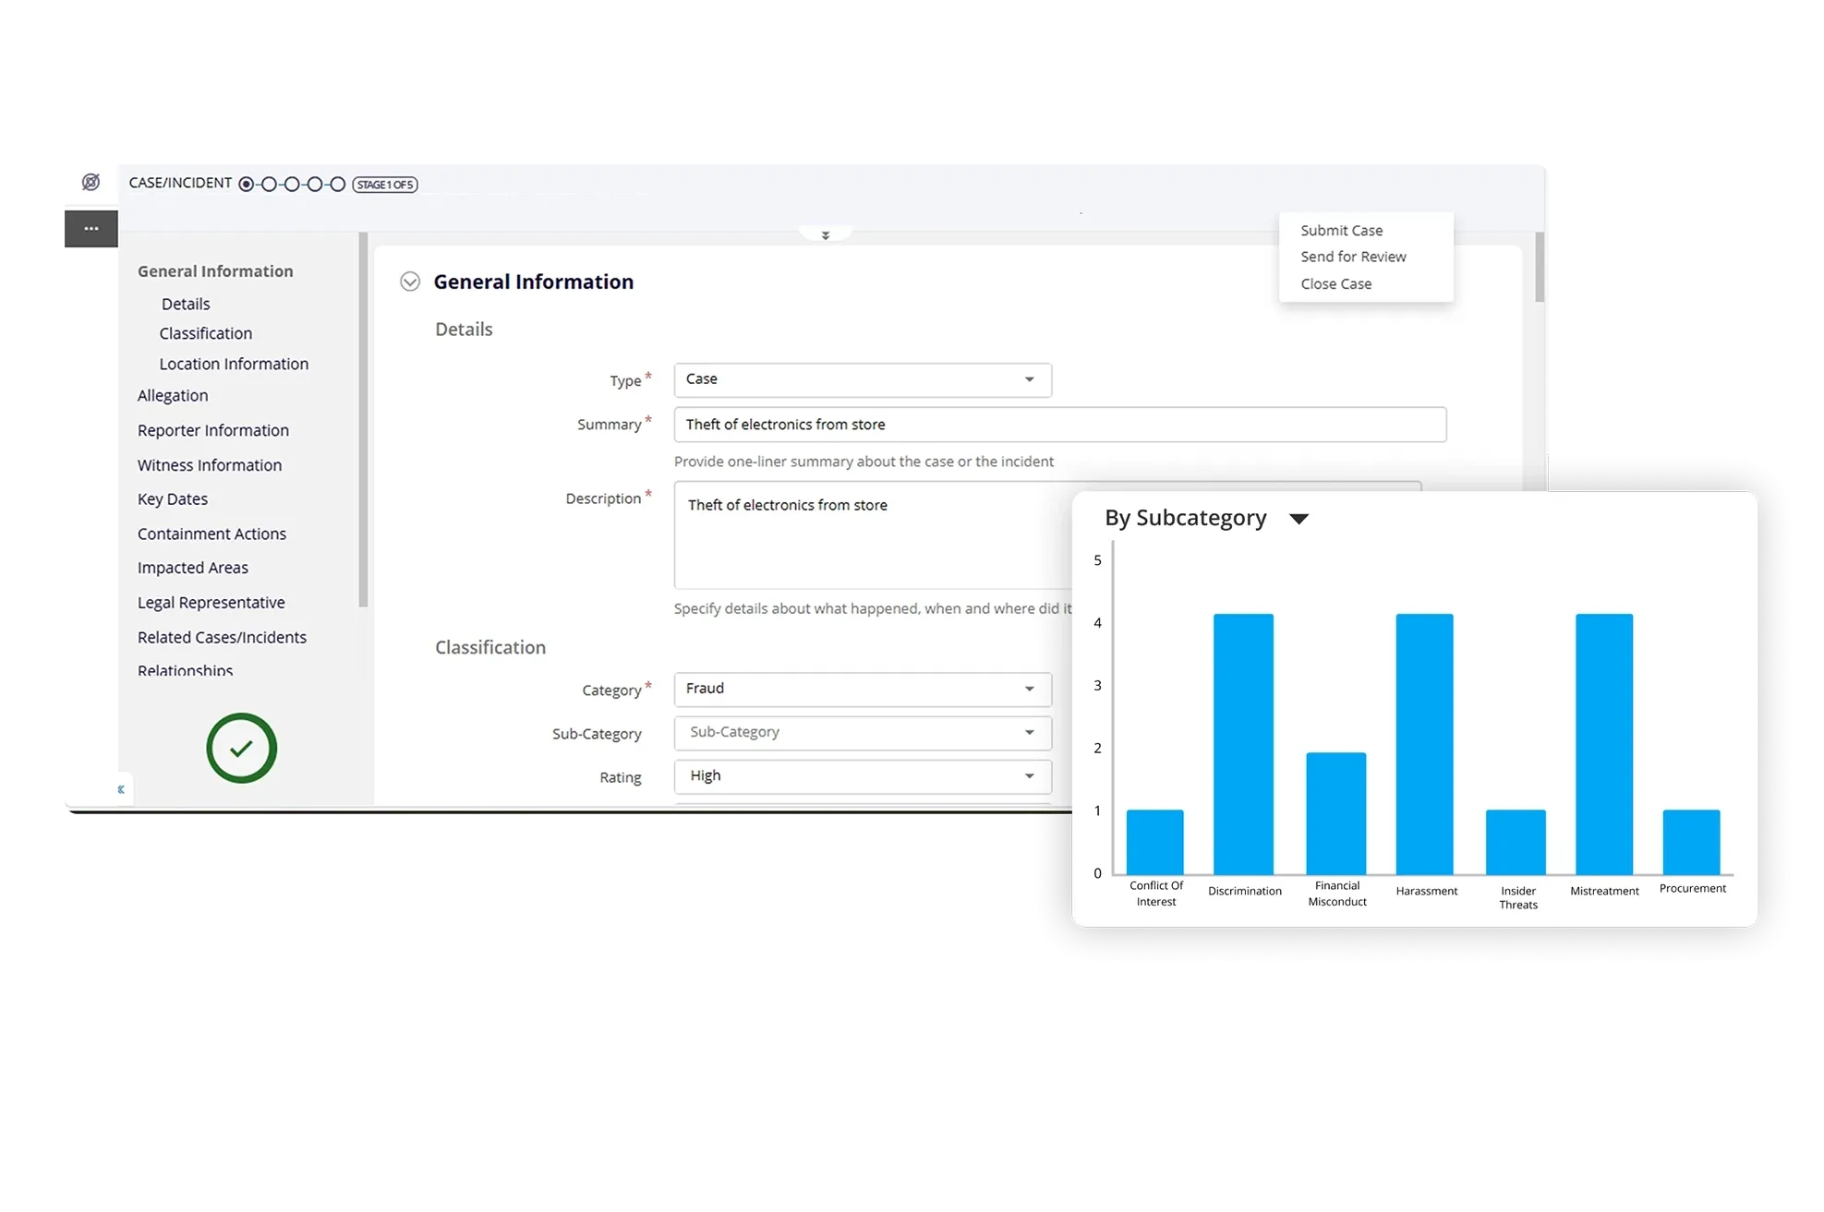Open the Type dropdown showing Case
Viewport: 1824px width, 1212px height.
coord(862,379)
